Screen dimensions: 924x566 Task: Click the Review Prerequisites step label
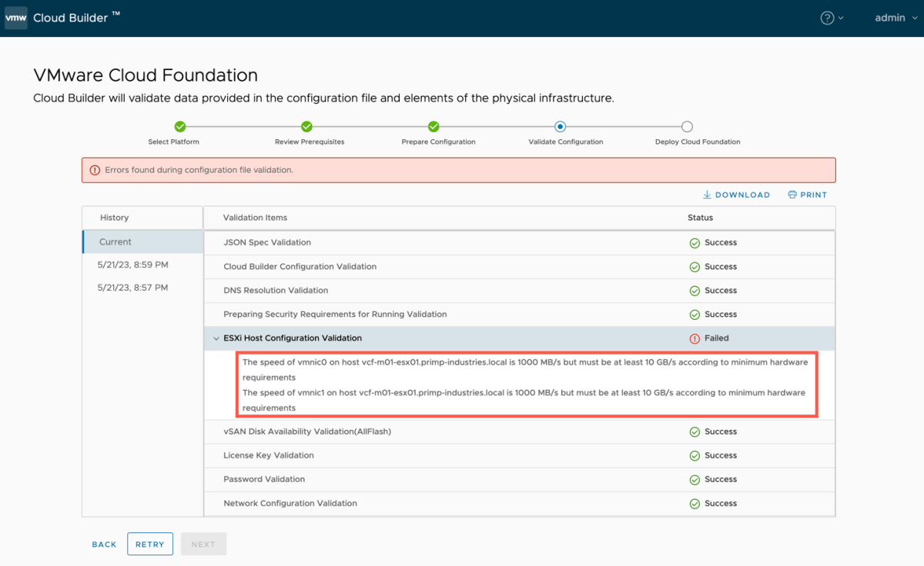[x=310, y=142]
